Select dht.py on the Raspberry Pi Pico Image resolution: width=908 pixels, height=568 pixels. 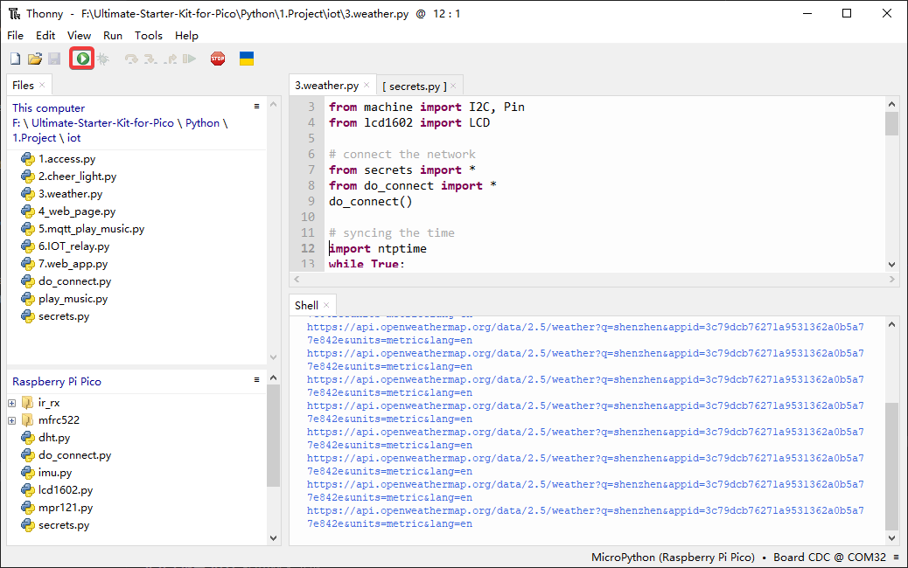pyautogui.click(x=54, y=437)
